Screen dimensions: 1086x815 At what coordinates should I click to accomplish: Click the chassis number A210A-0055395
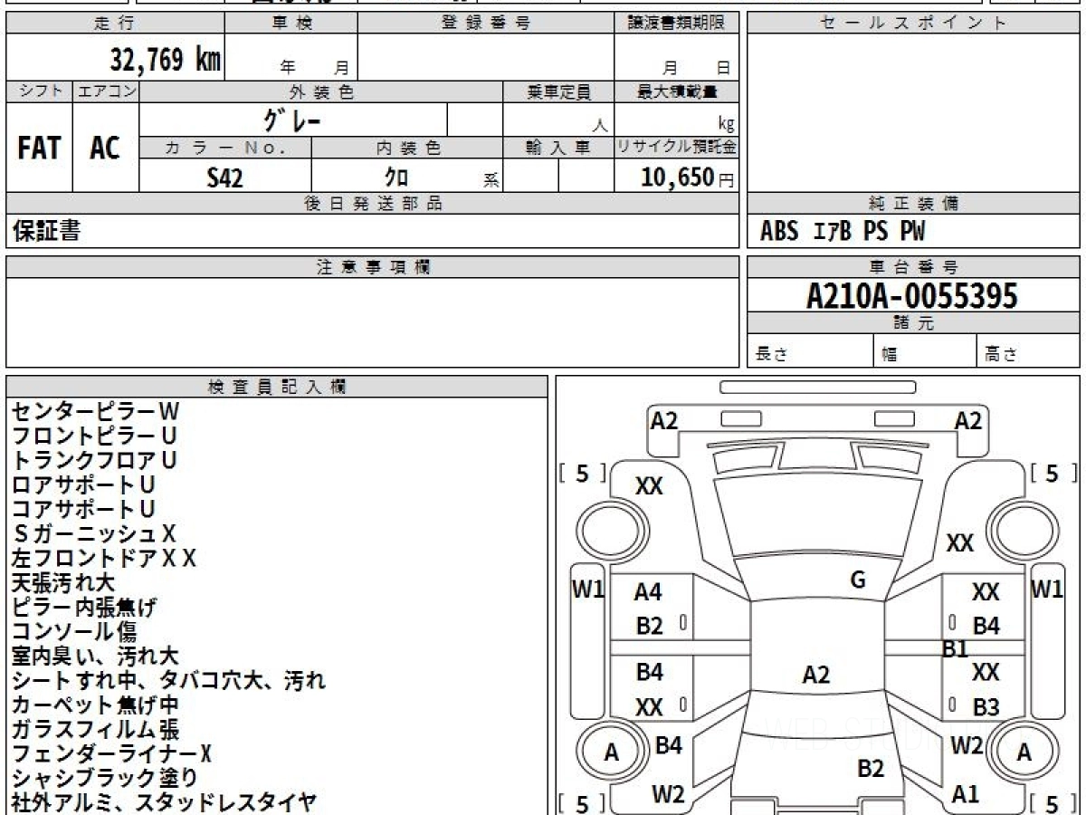pyautogui.click(x=912, y=295)
